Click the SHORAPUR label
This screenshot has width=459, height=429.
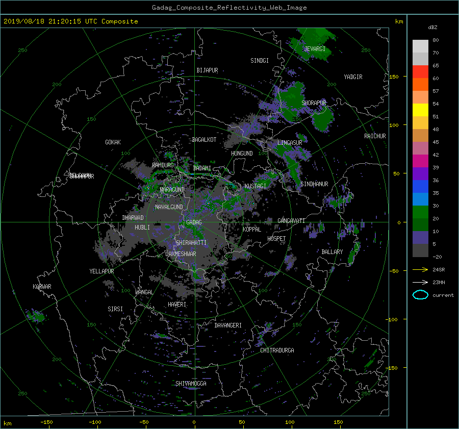[314, 103]
